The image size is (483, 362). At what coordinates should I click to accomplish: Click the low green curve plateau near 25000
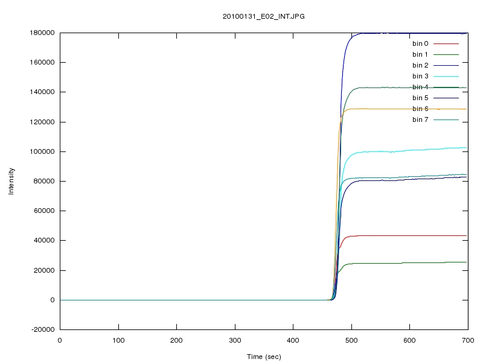(410, 263)
